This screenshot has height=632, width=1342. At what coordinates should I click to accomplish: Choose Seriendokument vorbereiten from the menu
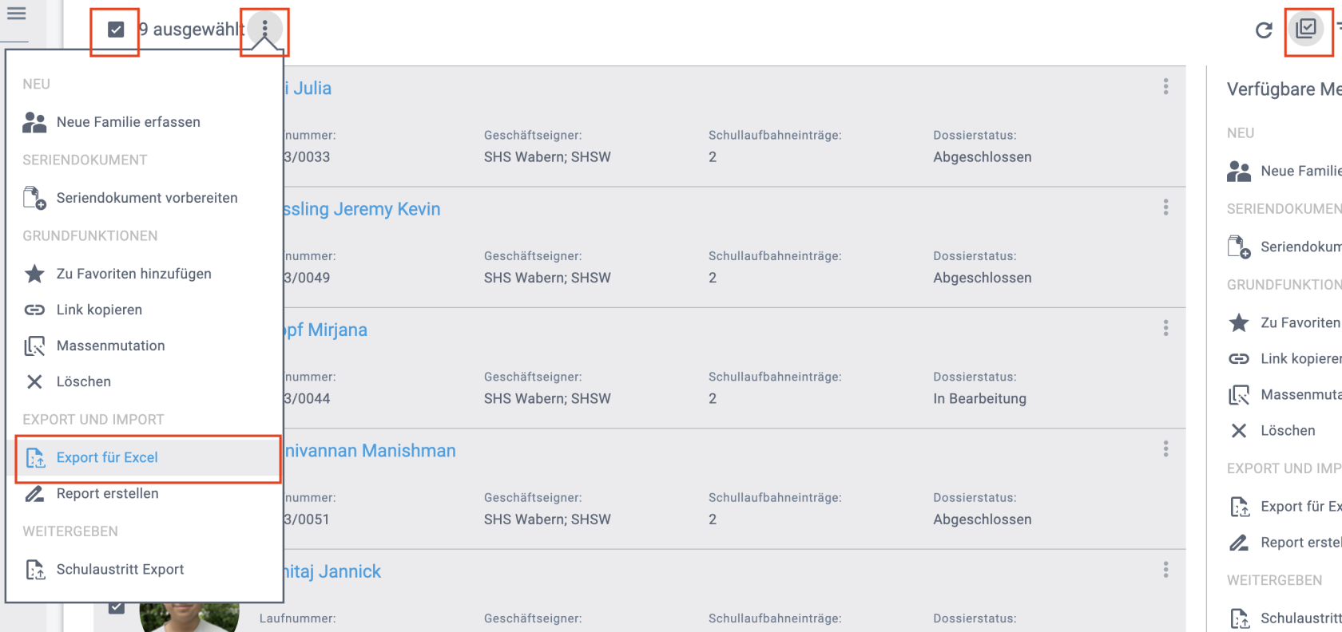[146, 198]
